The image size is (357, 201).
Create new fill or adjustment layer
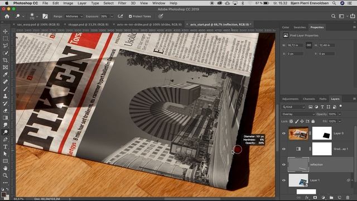tap(323, 198)
